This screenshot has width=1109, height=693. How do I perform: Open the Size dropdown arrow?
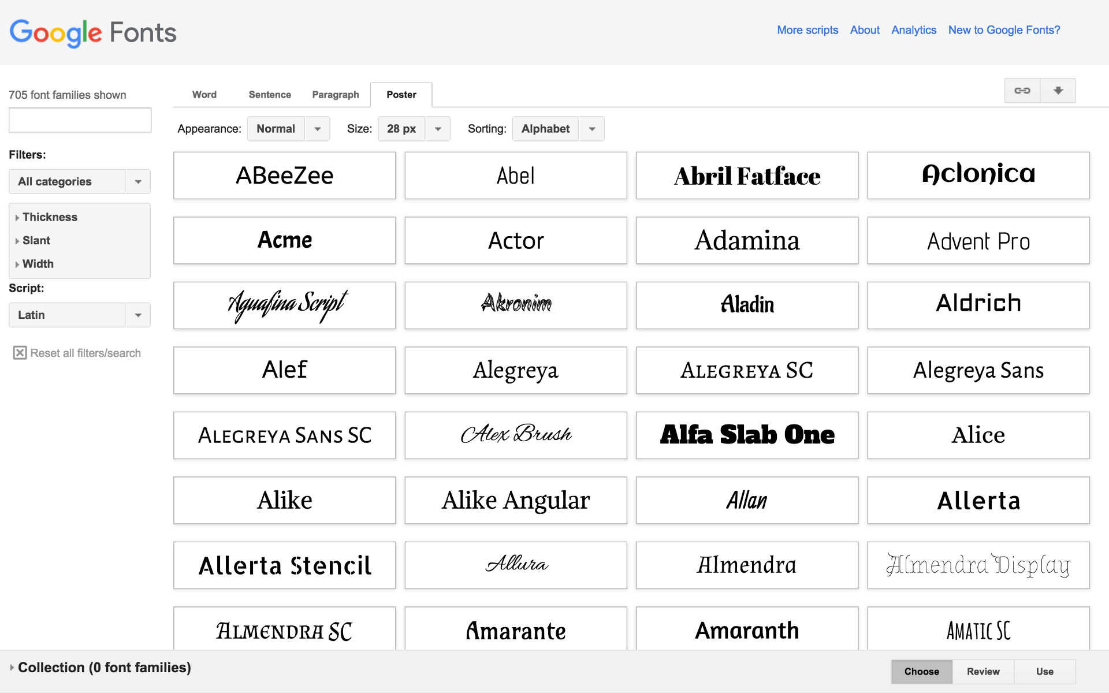tap(438, 129)
